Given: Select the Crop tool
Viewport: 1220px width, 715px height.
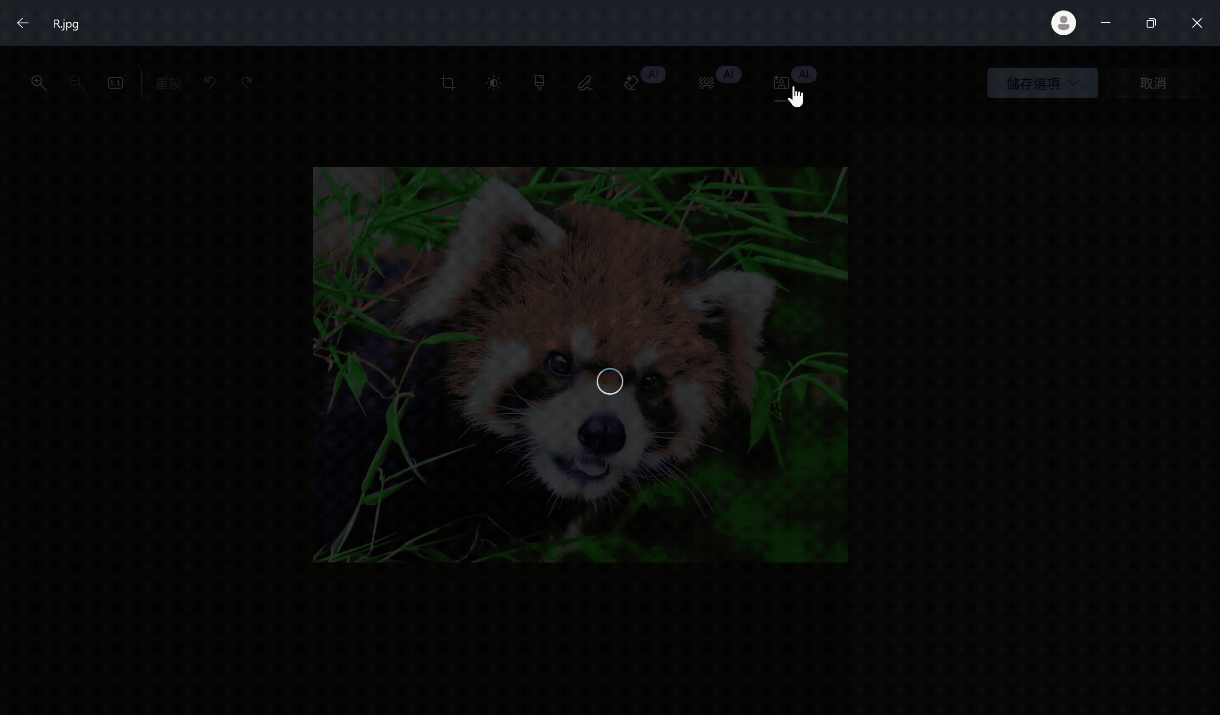Looking at the screenshot, I should click(448, 83).
